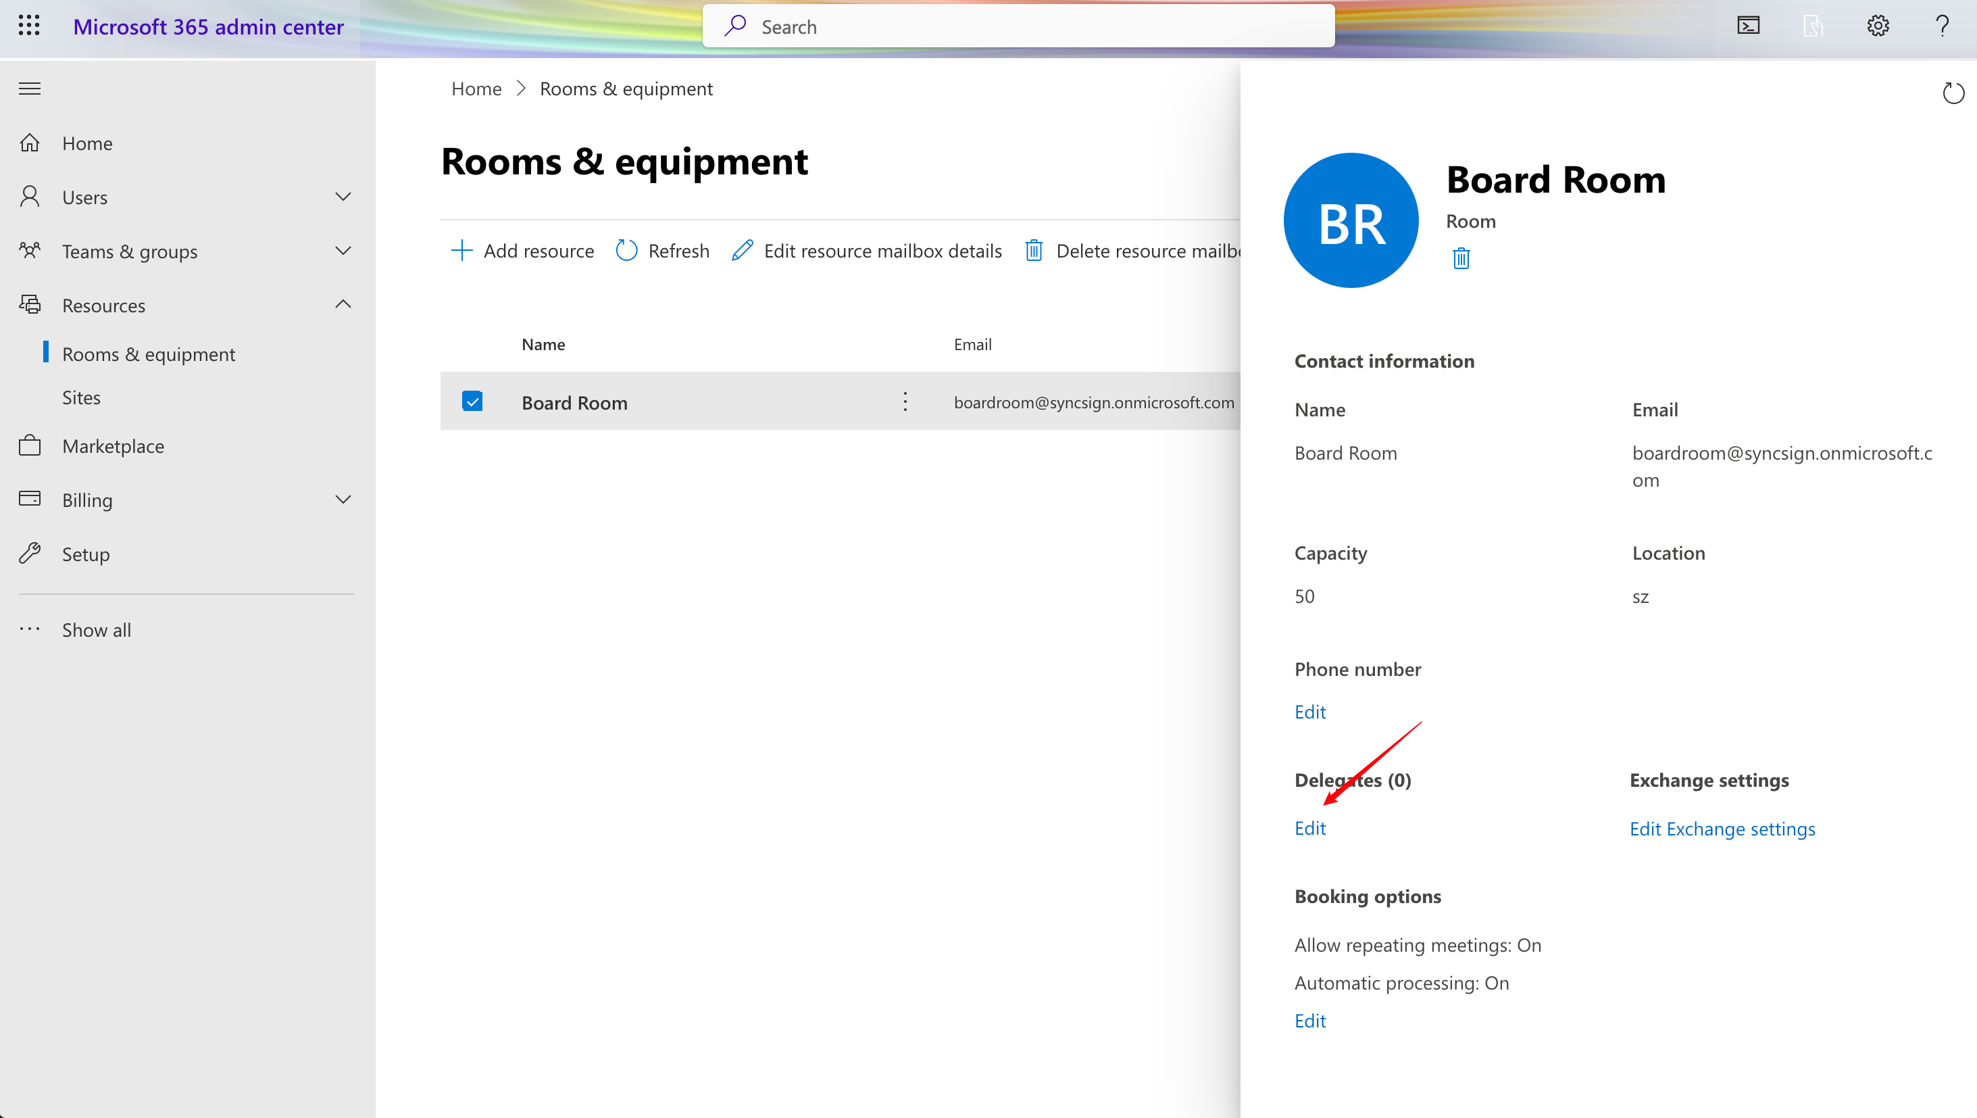Click the Home house icon in sidebar

[x=29, y=143]
